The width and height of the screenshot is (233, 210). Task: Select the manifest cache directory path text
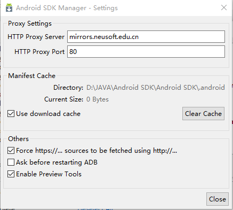156,88
